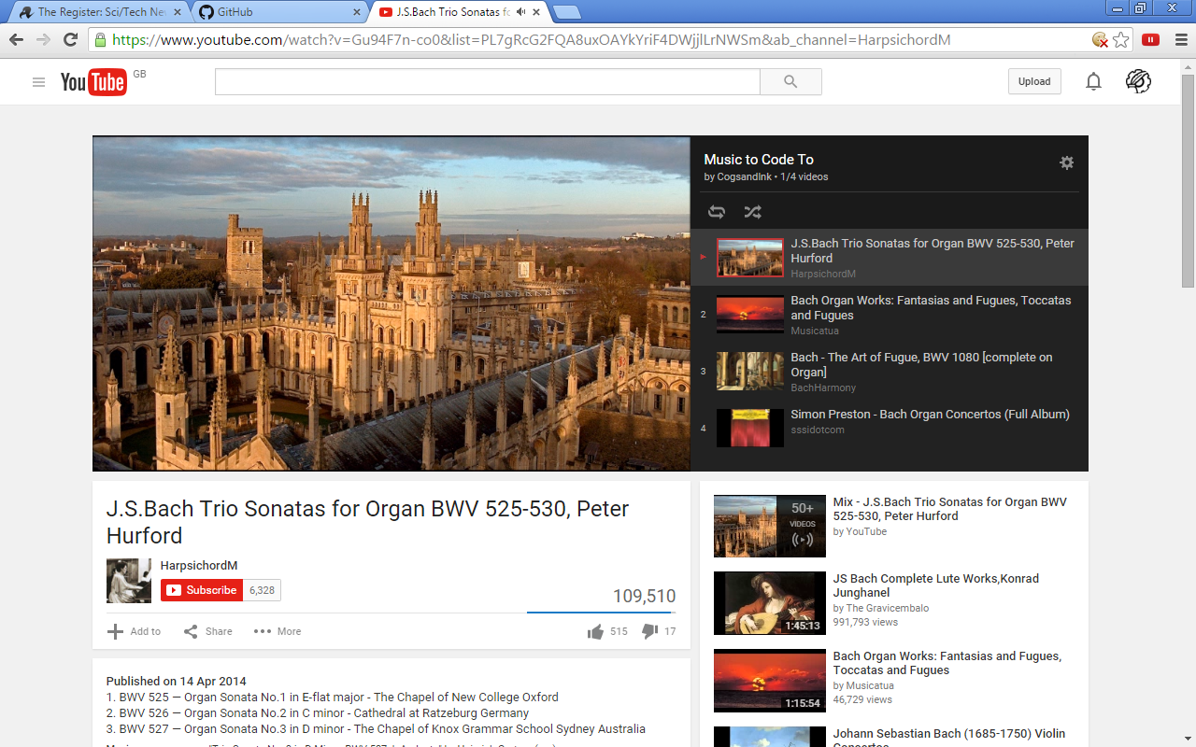Like the video with thumbs up
The image size is (1196, 747).
595,632
